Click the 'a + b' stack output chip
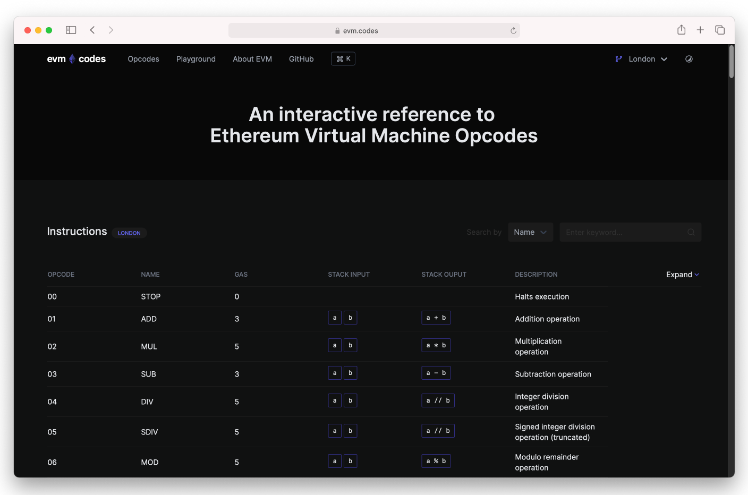Image resolution: width=748 pixels, height=495 pixels. click(x=436, y=318)
